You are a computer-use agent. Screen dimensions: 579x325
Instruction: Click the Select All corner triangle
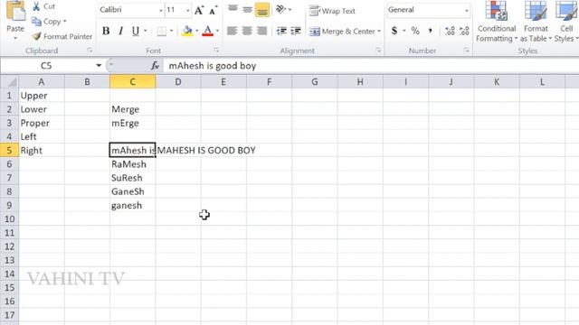[9, 81]
